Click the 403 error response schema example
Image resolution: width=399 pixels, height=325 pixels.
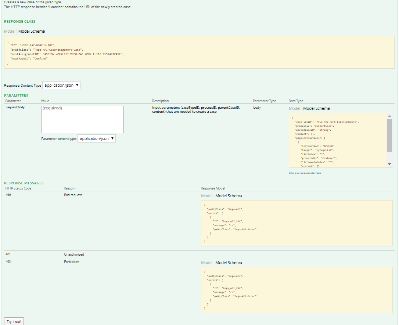298,290
